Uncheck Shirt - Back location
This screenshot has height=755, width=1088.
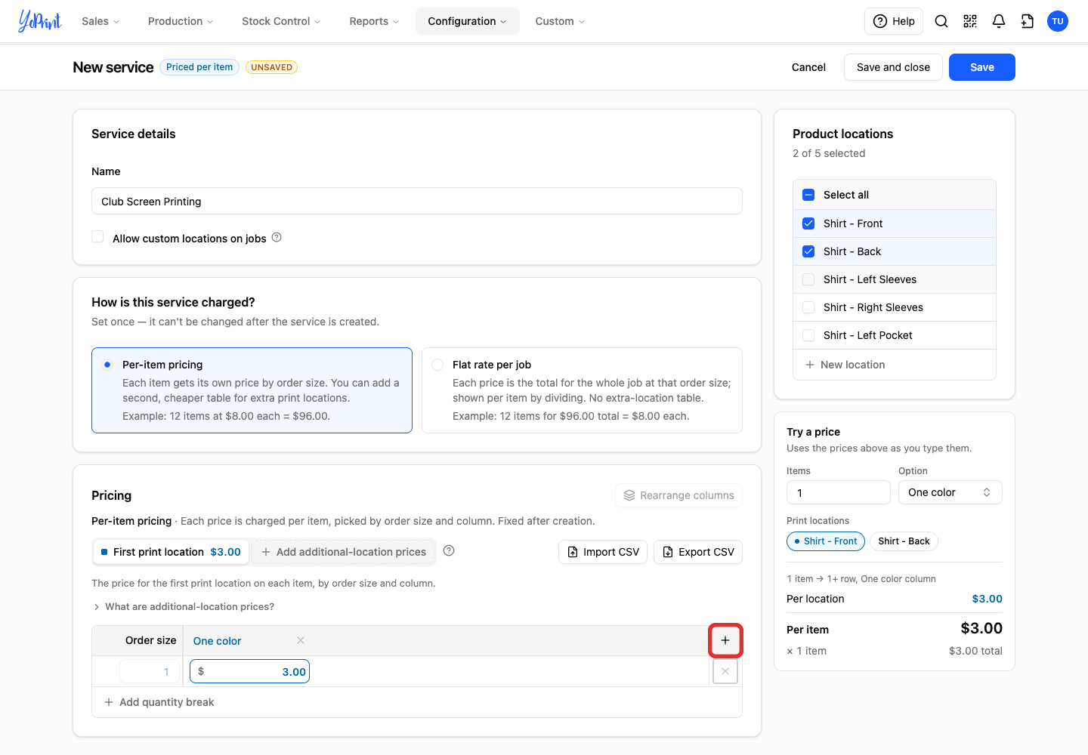tap(808, 251)
